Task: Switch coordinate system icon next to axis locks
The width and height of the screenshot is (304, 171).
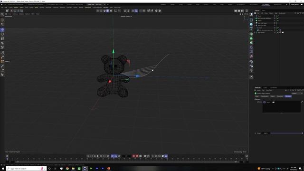Action: (x=22, y=11)
